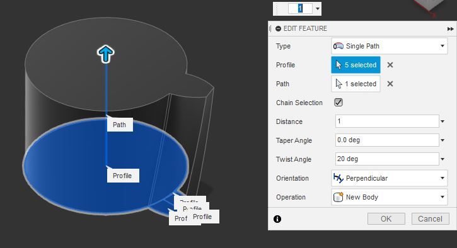Image resolution: width=457 pixels, height=248 pixels.
Task: Click the OK button
Action: 386,219
